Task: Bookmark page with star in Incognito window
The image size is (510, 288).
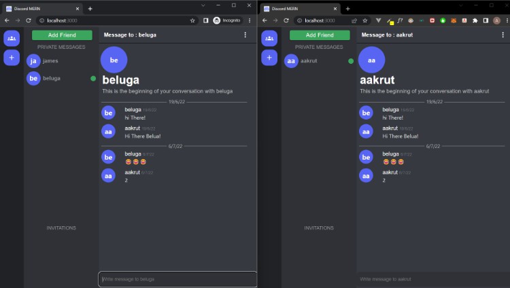Action: click(x=193, y=20)
